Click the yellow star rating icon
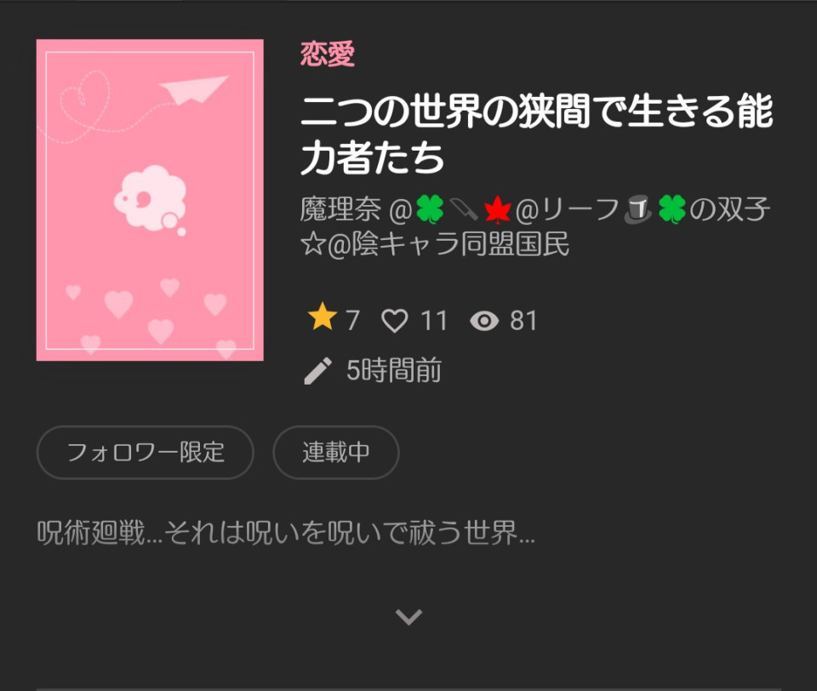Screen dimensions: 817x691 pyautogui.click(x=322, y=317)
